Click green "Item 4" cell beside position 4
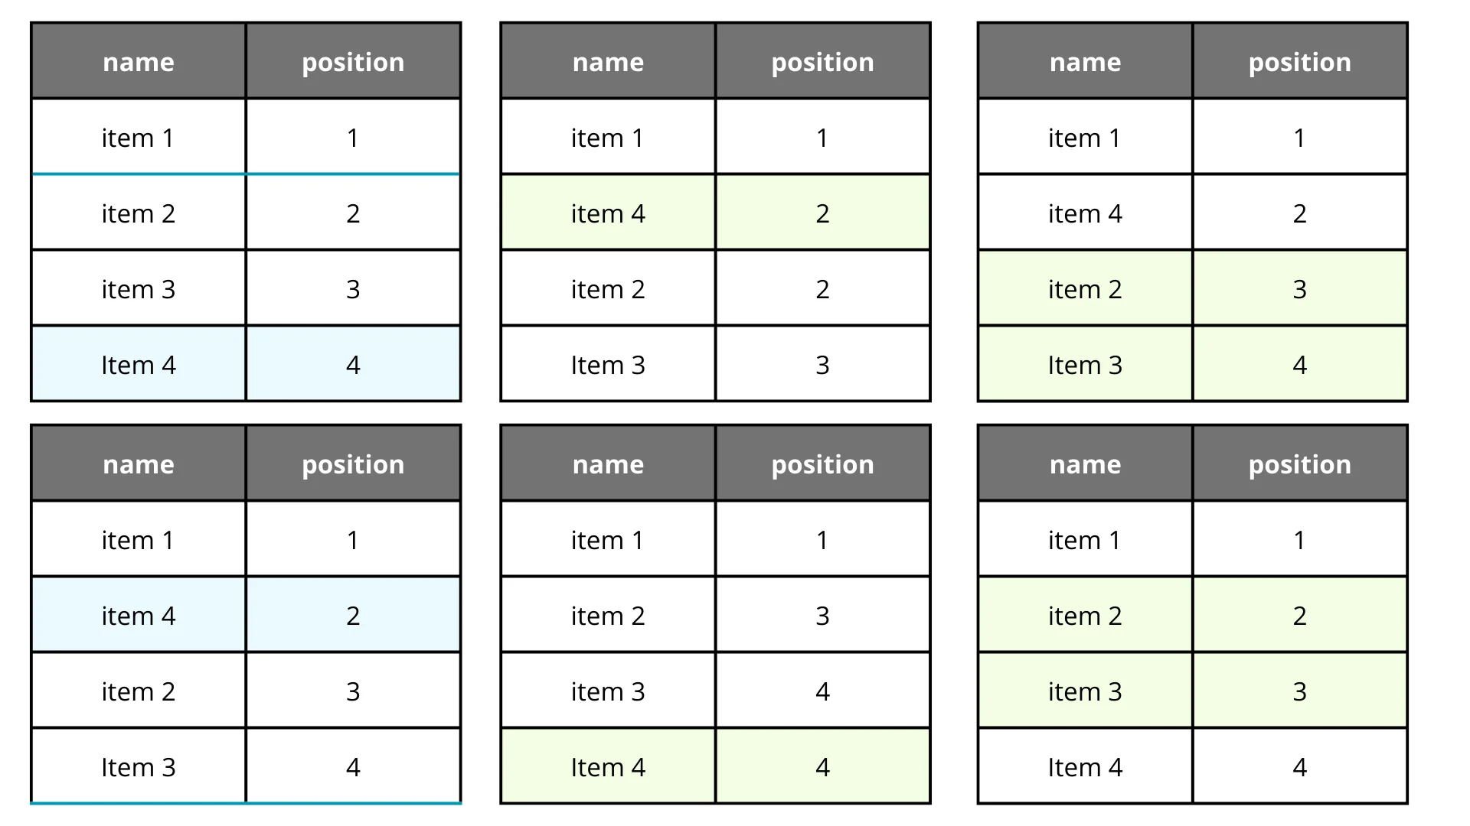 [608, 767]
